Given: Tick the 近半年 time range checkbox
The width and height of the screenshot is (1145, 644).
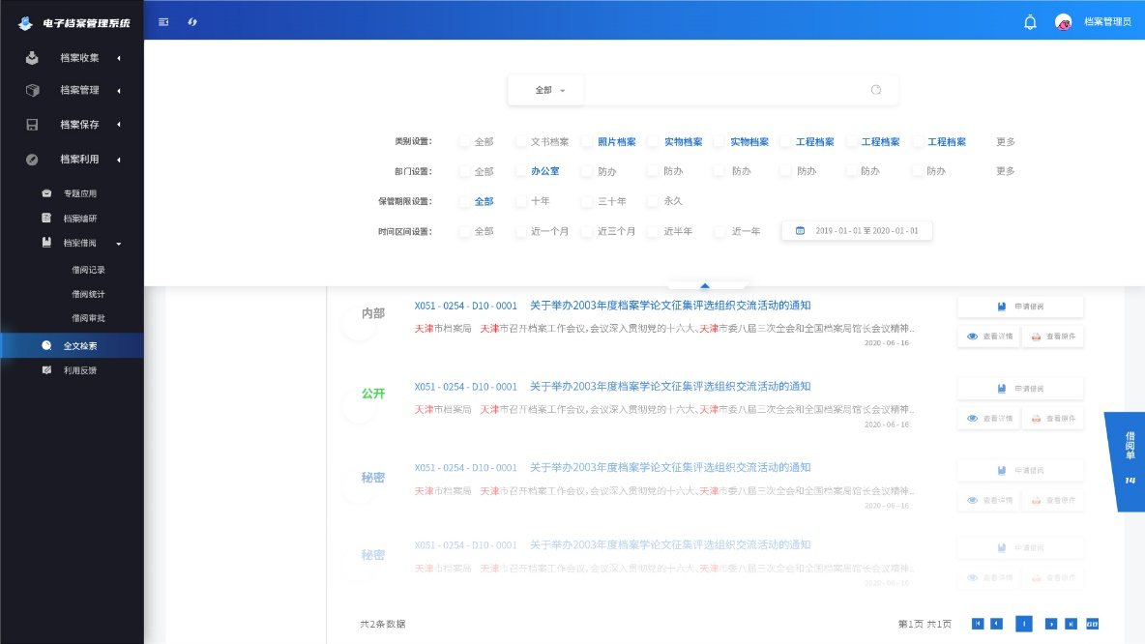Looking at the screenshot, I should tap(654, 231).
